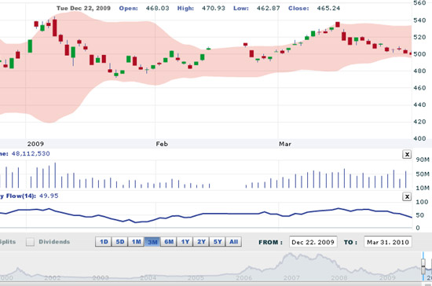This screenshot has height=286, width=432.
Task: Click the Mar label on the date axis
Action: [285, 144]
